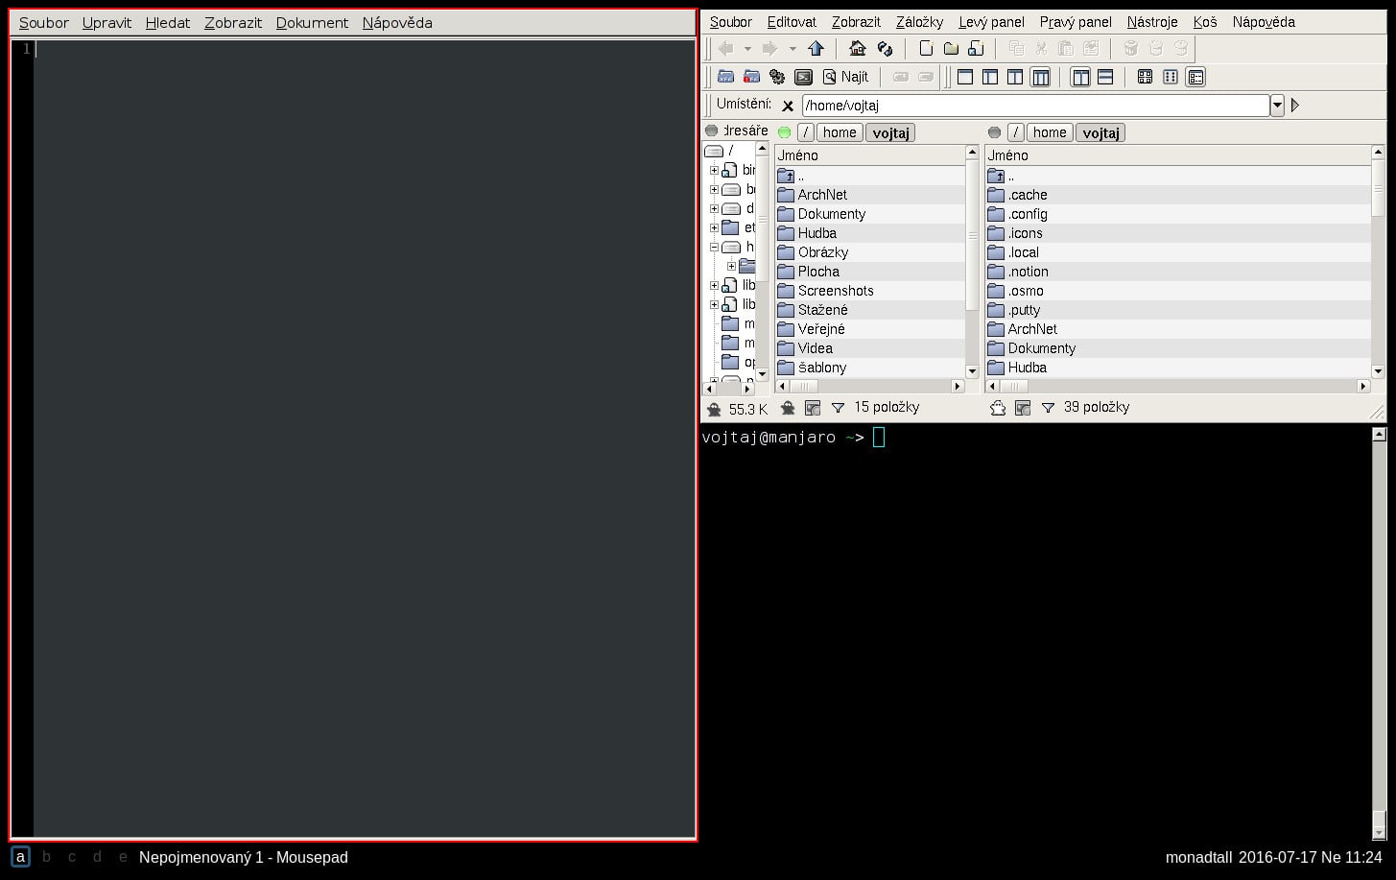Switch to big icons view
Screen dimensions: 1396x880
point(1145,77)
